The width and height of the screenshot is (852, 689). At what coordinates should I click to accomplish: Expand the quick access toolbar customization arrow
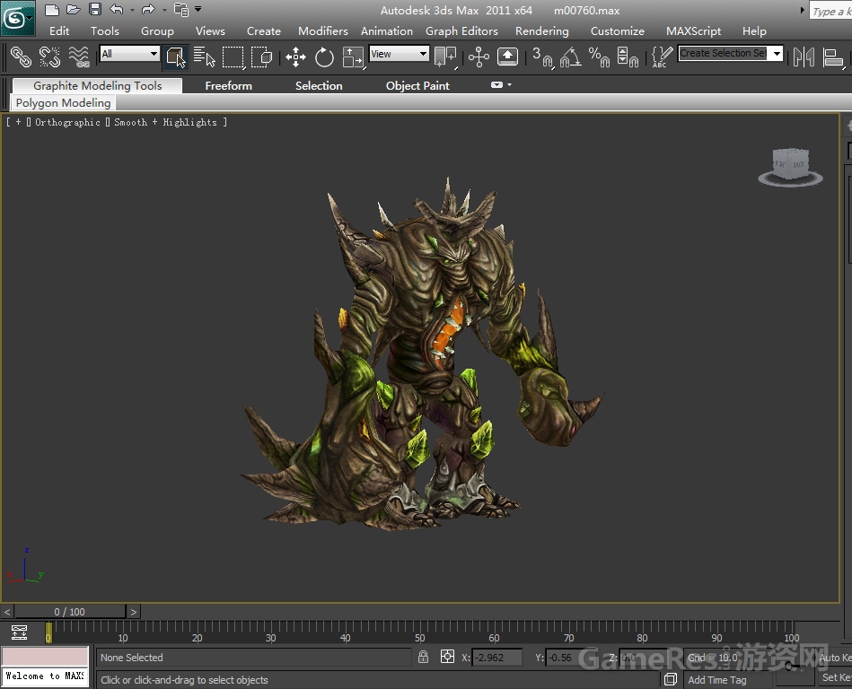(x=198, y=9)
